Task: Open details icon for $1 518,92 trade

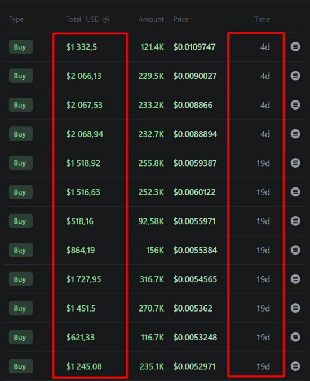Action: (x=295, y=163)
